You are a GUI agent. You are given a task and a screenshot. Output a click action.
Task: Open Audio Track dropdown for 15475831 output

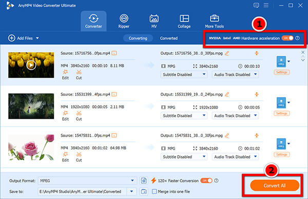coord(235,157)
